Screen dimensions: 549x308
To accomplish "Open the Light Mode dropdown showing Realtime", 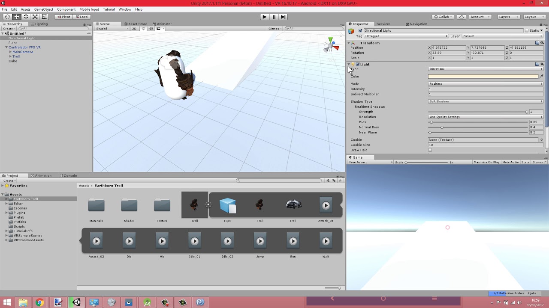I will click(x=486, y=84).
